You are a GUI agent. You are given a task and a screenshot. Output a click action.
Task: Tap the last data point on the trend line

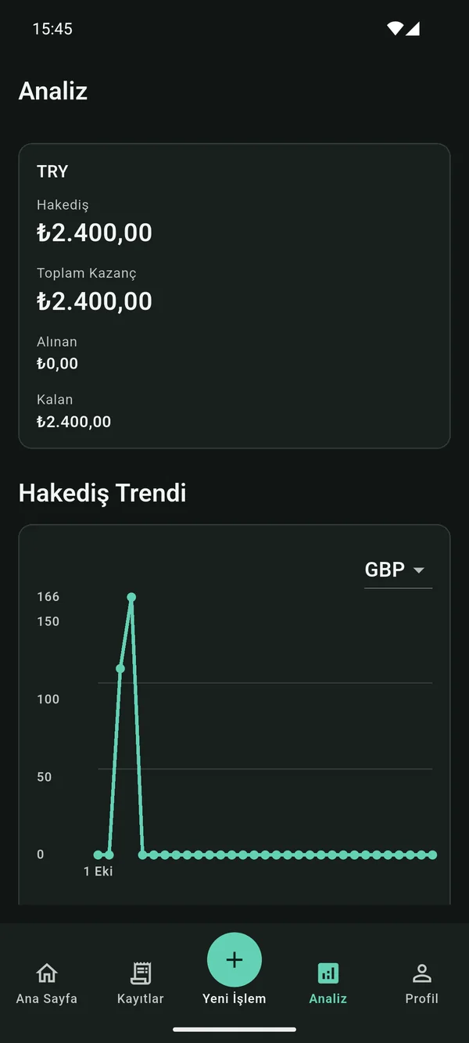coord(432,855)
